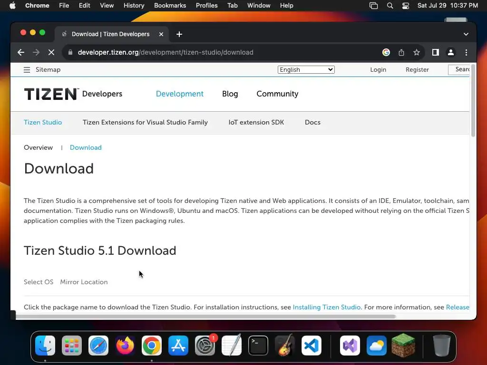The height and width of the screenshot is (365, 487).
Task: Click the Download breadcrumb link
Action: [x=86, y=147]
